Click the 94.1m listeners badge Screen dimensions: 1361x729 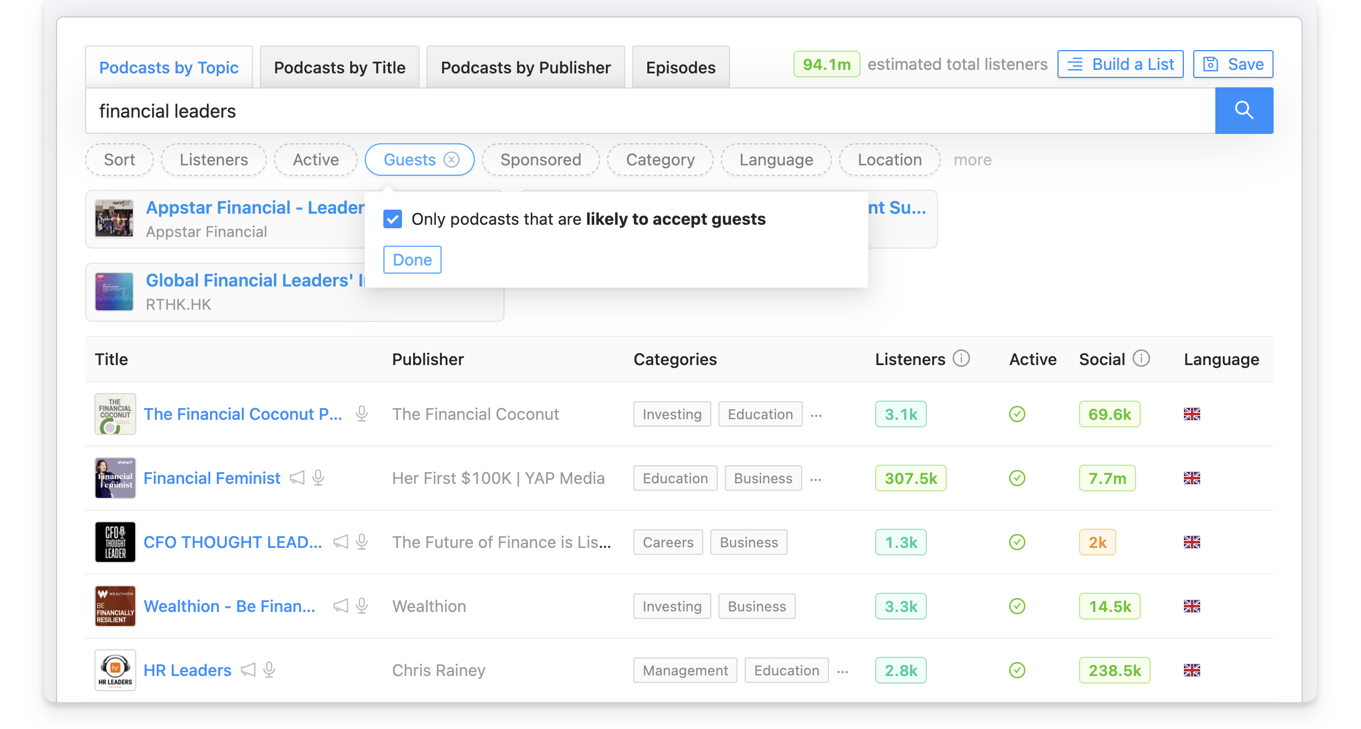point(827,64)
